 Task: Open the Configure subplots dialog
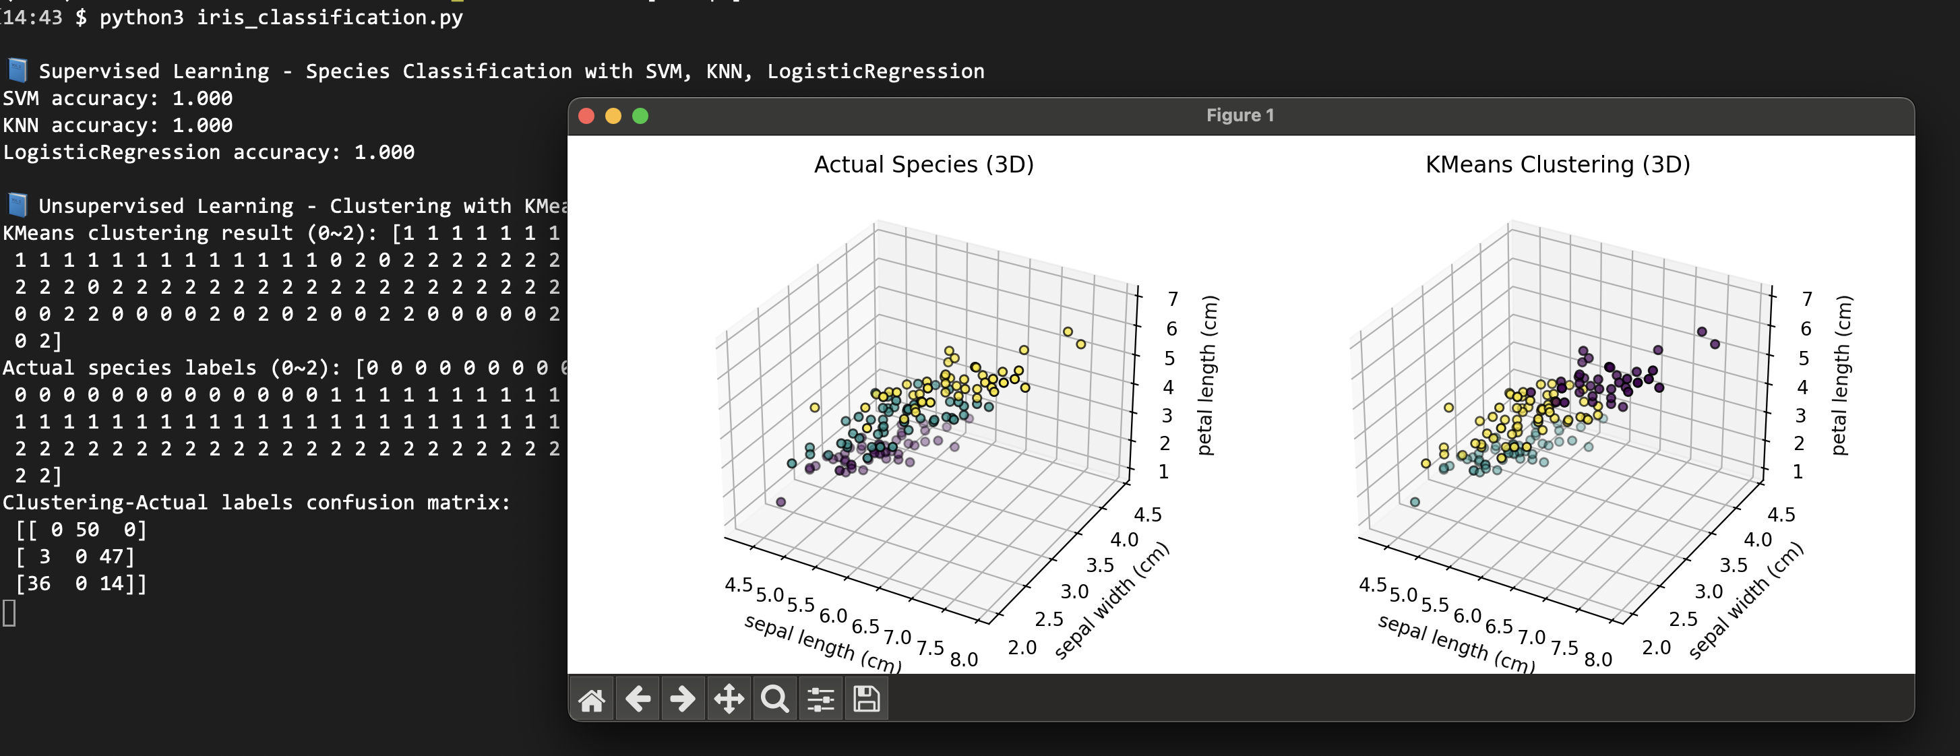click(x=820, y=698)
